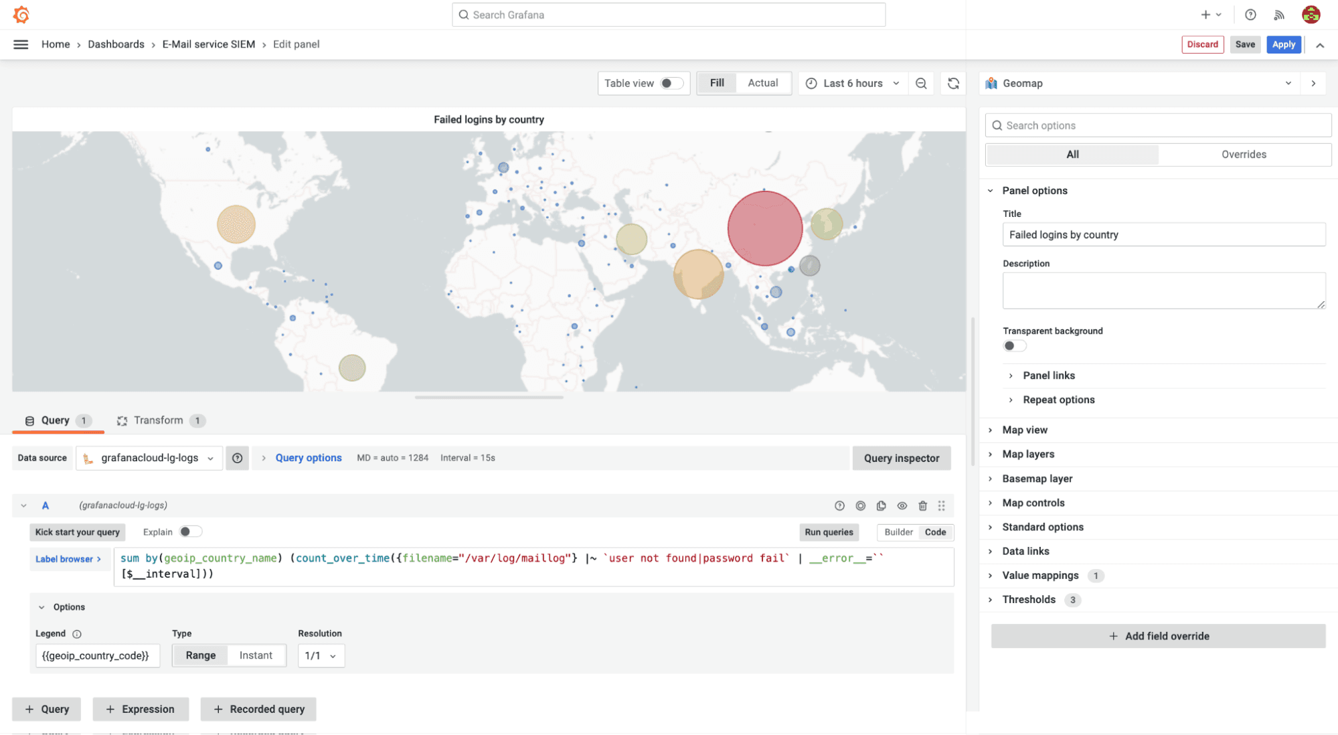1338x735 pixels.
Task: Expand the Map layers section
Action: (x=1029, y=454)
